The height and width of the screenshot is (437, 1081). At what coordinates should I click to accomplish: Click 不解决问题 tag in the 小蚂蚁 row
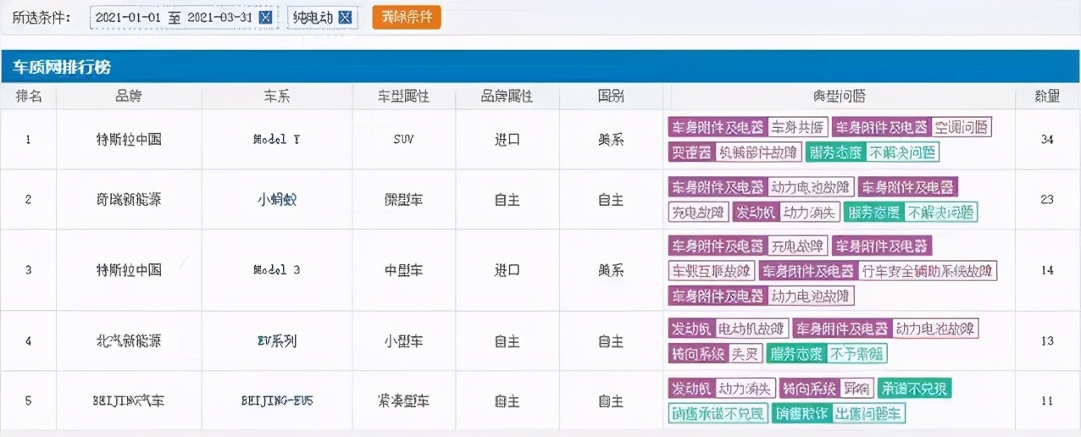[x=940, y=212]
